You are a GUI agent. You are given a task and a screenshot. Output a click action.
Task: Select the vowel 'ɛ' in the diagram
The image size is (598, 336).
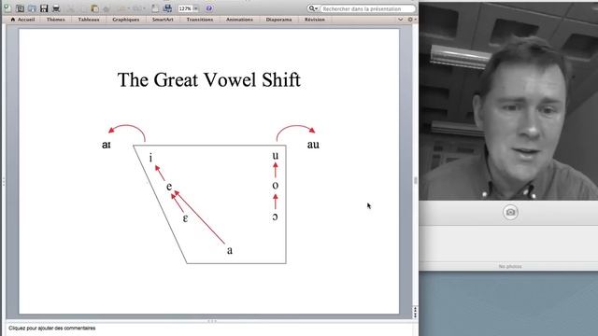(185, 218)
